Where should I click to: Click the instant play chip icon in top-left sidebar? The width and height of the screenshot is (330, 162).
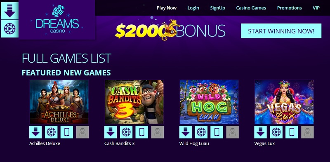pos(9,29)
